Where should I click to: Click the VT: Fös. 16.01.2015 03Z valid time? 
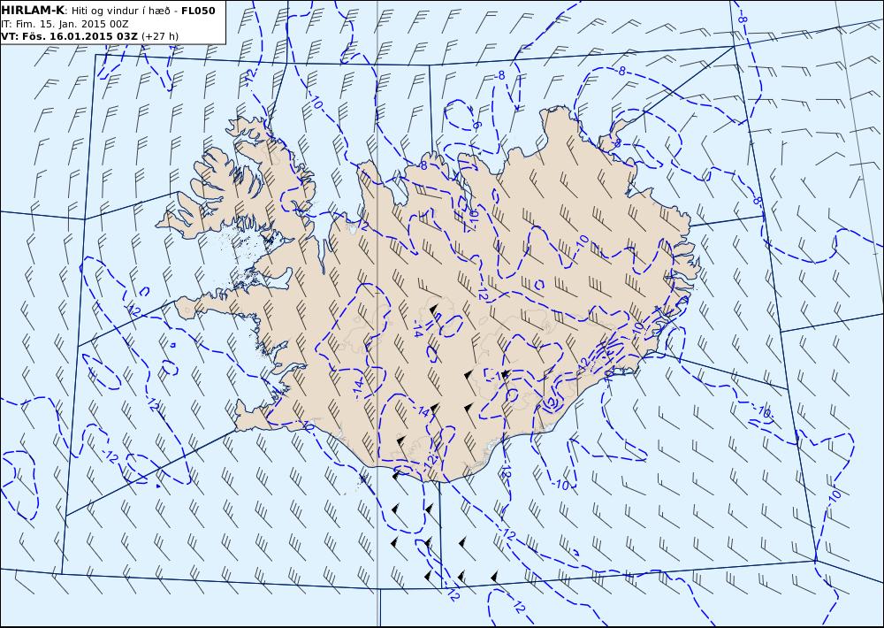coord(69,36)
